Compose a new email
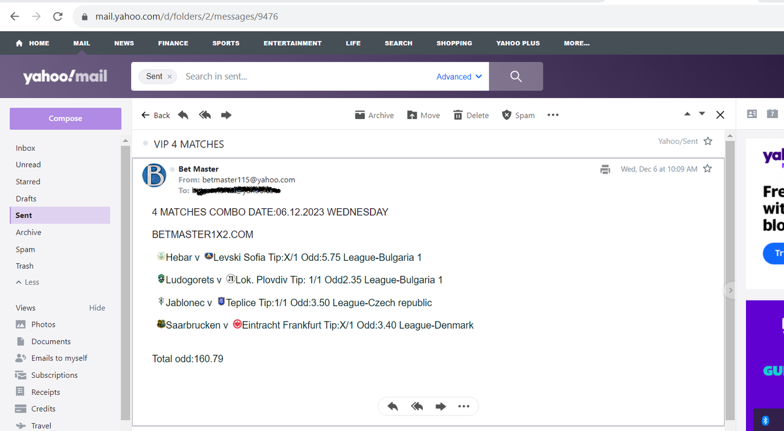The width and height of the screenshot is (784, 431). click(66, 119)
